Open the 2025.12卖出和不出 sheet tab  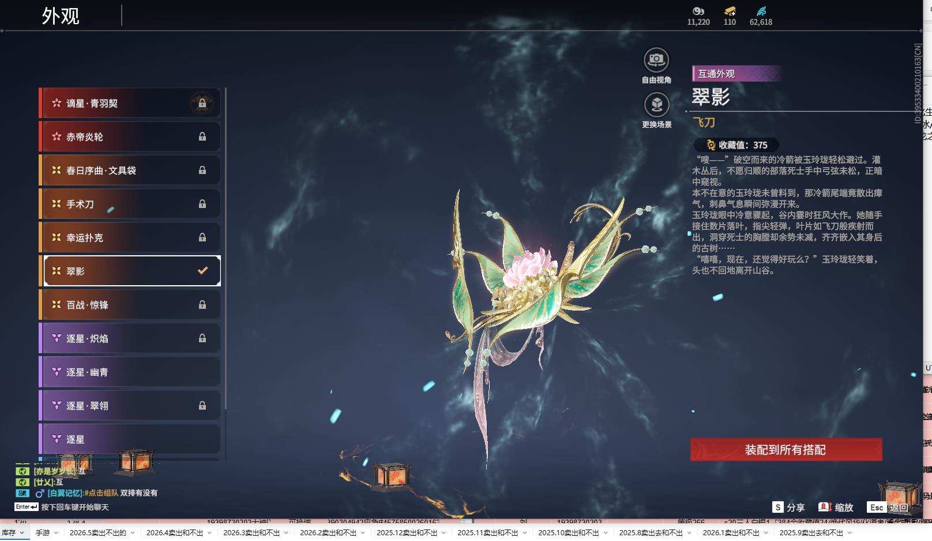407,533
